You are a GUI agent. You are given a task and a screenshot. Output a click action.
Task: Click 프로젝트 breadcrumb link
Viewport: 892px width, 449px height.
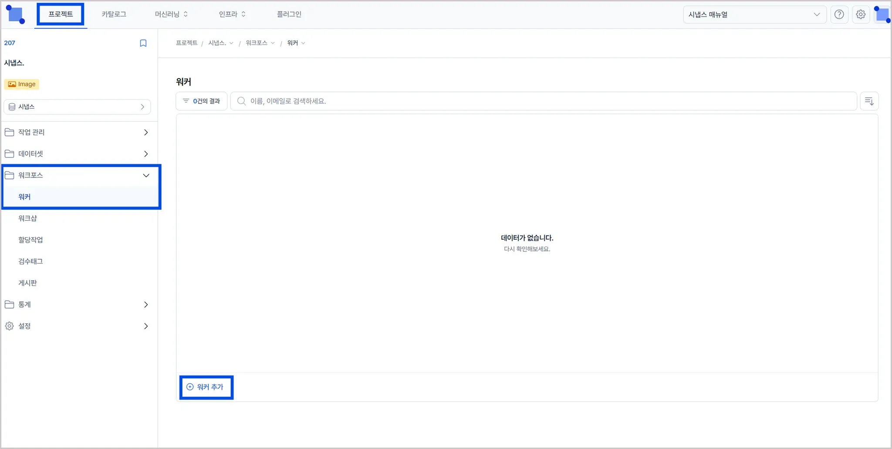[186, 43]
